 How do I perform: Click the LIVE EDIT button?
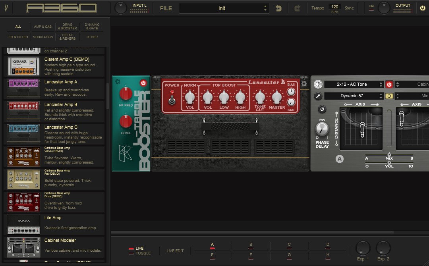pyautogui.click(x=175, y=251)
